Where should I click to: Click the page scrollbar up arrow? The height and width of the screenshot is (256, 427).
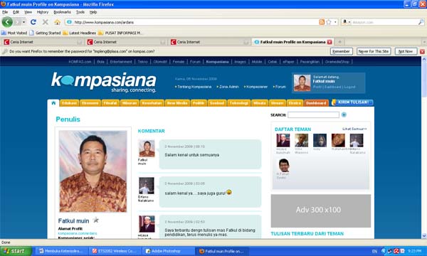424,59
